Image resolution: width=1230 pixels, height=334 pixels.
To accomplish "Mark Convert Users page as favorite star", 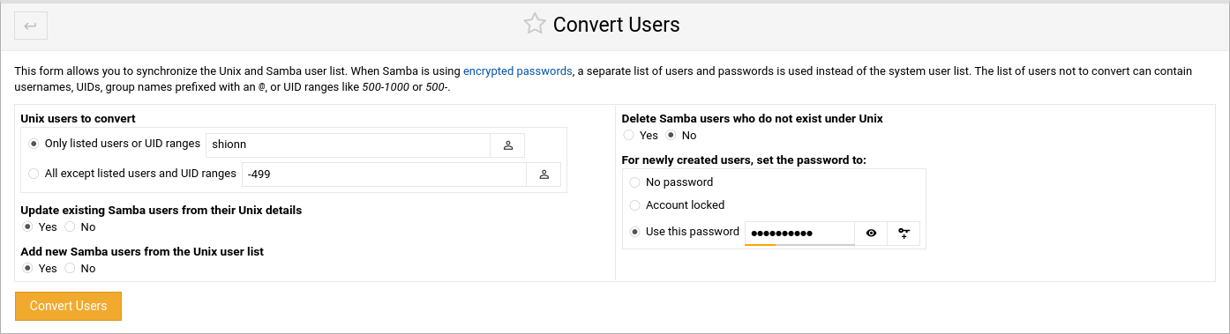I will click(535, 24).
